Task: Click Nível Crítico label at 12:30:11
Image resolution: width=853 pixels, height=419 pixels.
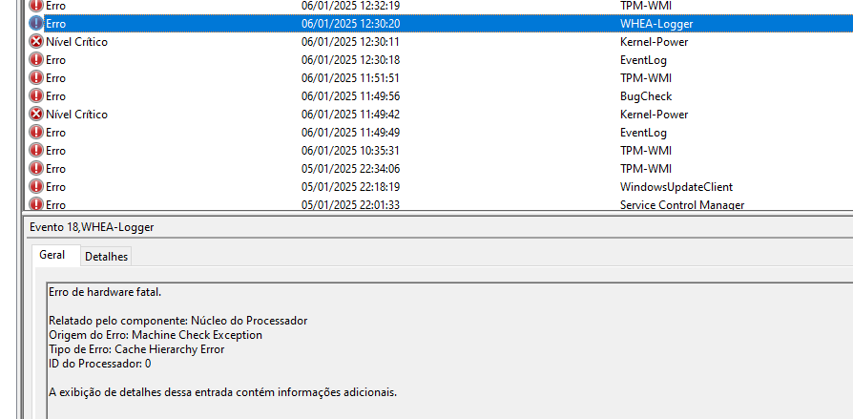Action: click(76, 42)
